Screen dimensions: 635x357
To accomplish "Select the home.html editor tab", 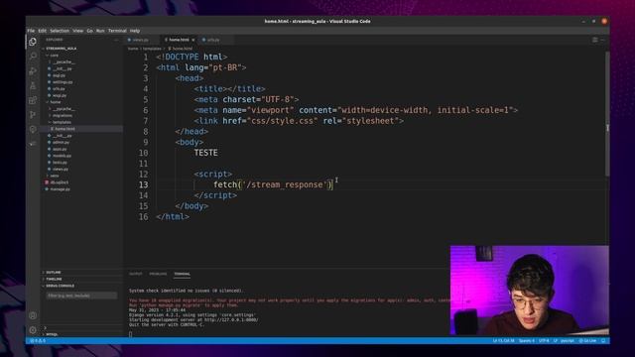I will pyautogui.click(x=179, y=40).
